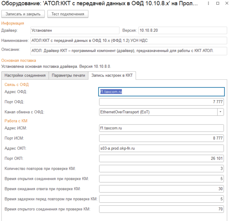
Task: Click the 'Адрес ОФД' input field
Action: [162, 92]
